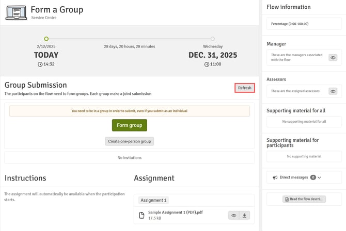This screenshot has width=346, height=231.
Task: Click the Form a Group flow icon
Action: point(16,12)
